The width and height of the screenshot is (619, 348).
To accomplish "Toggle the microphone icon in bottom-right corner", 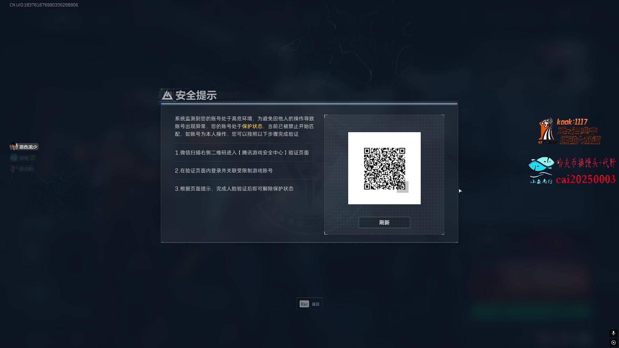I will pos(613,333).
